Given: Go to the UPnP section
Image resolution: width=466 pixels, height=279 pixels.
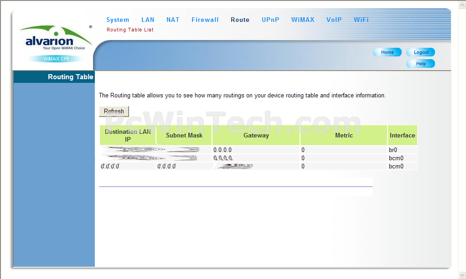Looking at the screenshot, I should [x=270, y=20].
